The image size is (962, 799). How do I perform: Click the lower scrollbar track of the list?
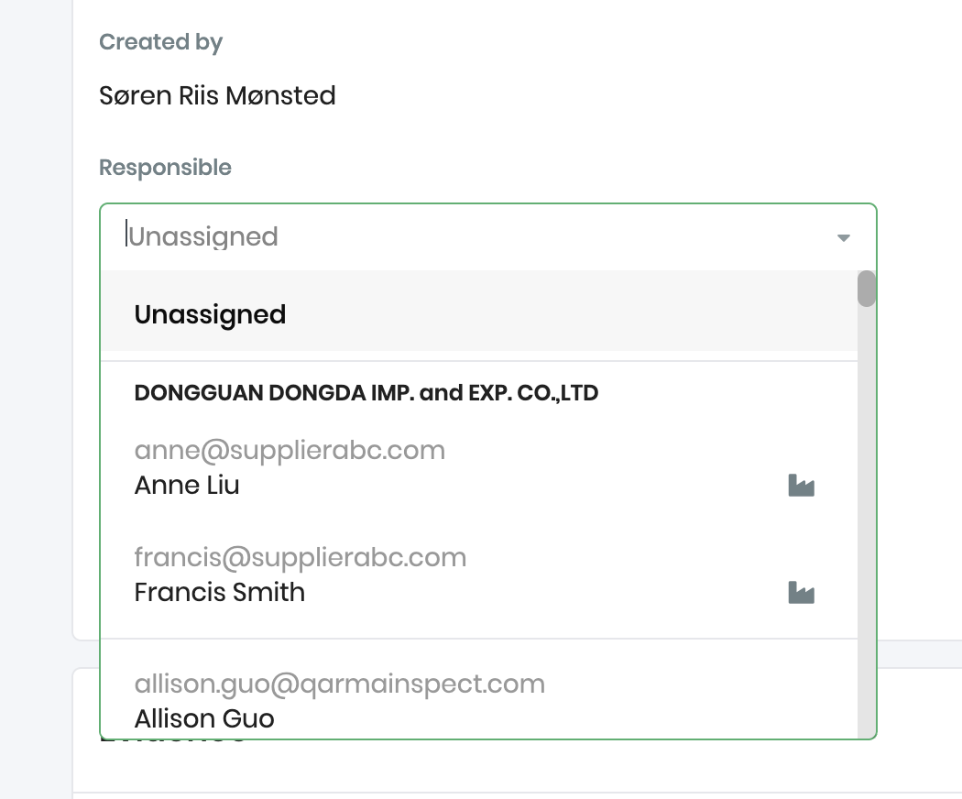point(867,550)
